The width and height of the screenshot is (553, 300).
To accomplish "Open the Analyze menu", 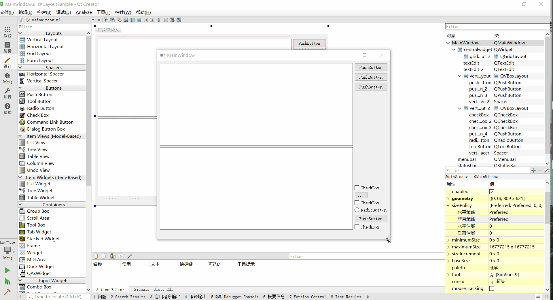I will click(84, 12).
